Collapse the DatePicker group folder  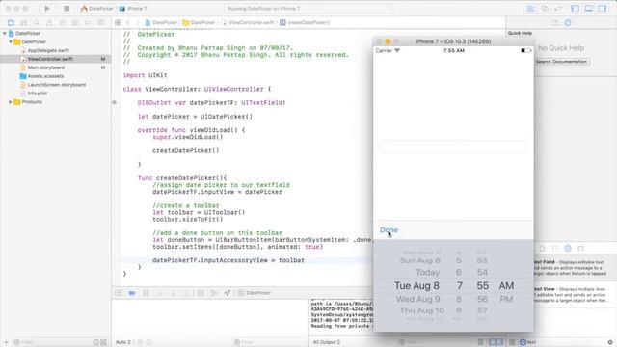click(x=11, y=41)
